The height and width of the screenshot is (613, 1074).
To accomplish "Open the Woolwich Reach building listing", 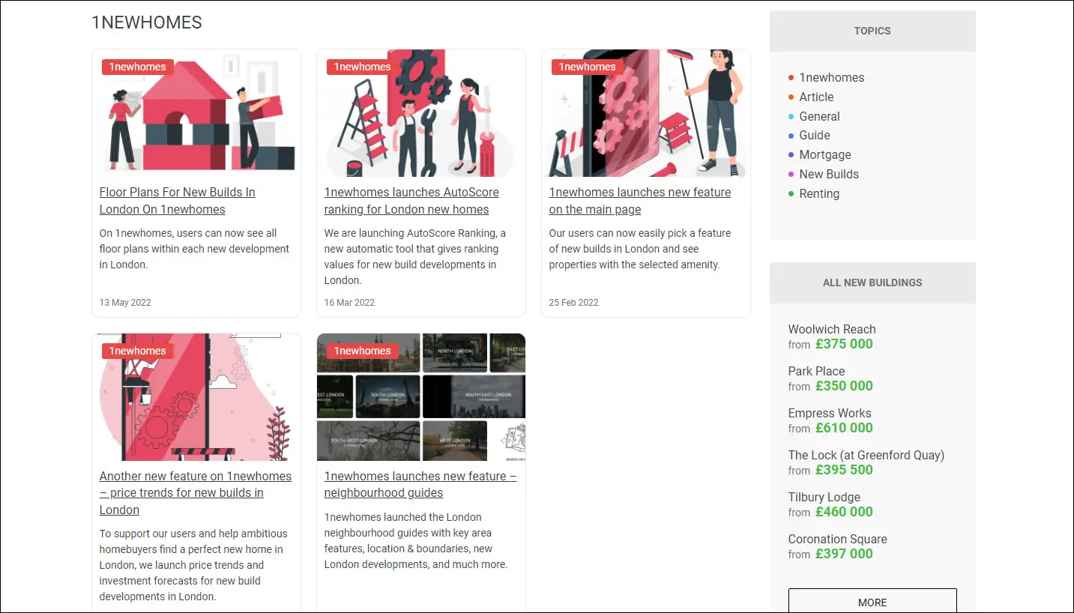I will tap(831, 329).
